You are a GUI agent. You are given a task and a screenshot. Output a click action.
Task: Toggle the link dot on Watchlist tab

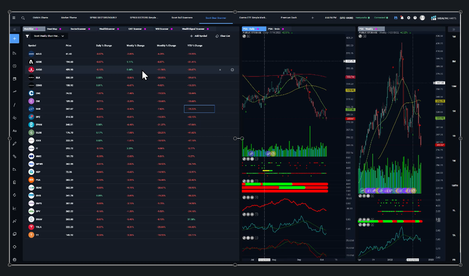click(x=37, y=29)
